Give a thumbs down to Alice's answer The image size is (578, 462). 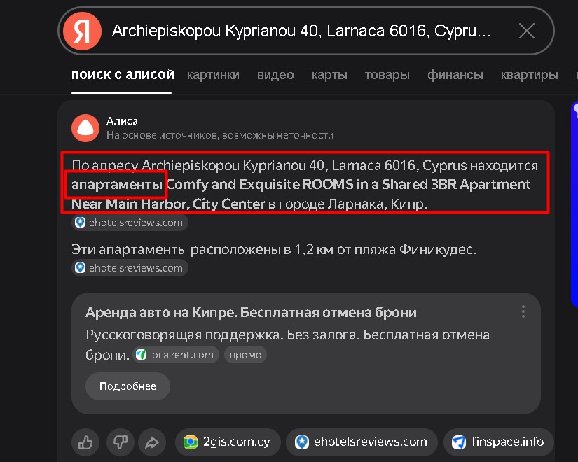(120, 442)
